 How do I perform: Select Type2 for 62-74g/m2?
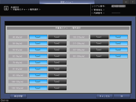57,56
